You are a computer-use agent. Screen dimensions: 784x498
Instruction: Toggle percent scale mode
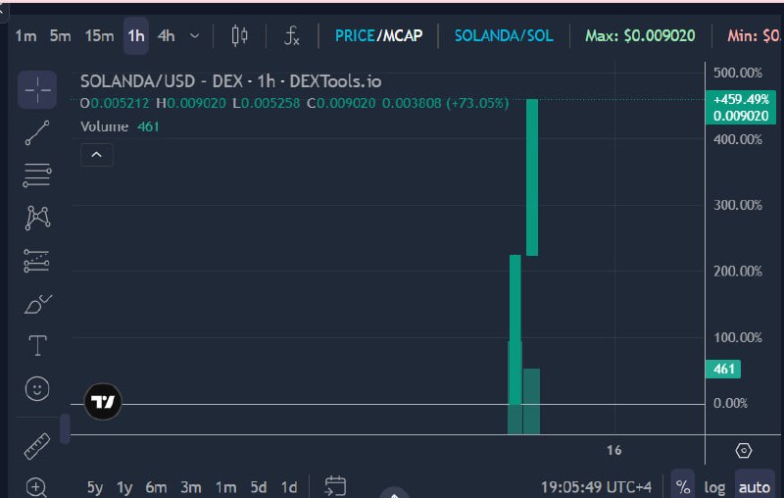[x=682, y=486]
